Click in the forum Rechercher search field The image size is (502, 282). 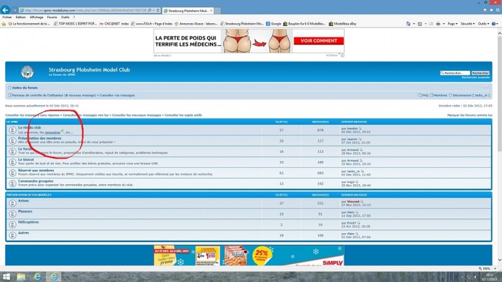pos(455,73)
